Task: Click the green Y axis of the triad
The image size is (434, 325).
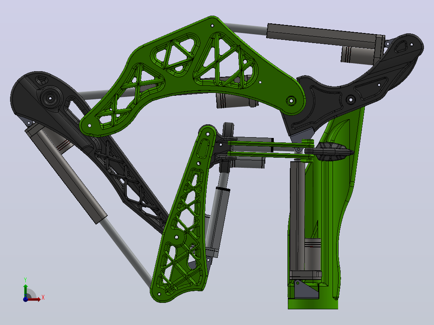Action: pos(25,290)
